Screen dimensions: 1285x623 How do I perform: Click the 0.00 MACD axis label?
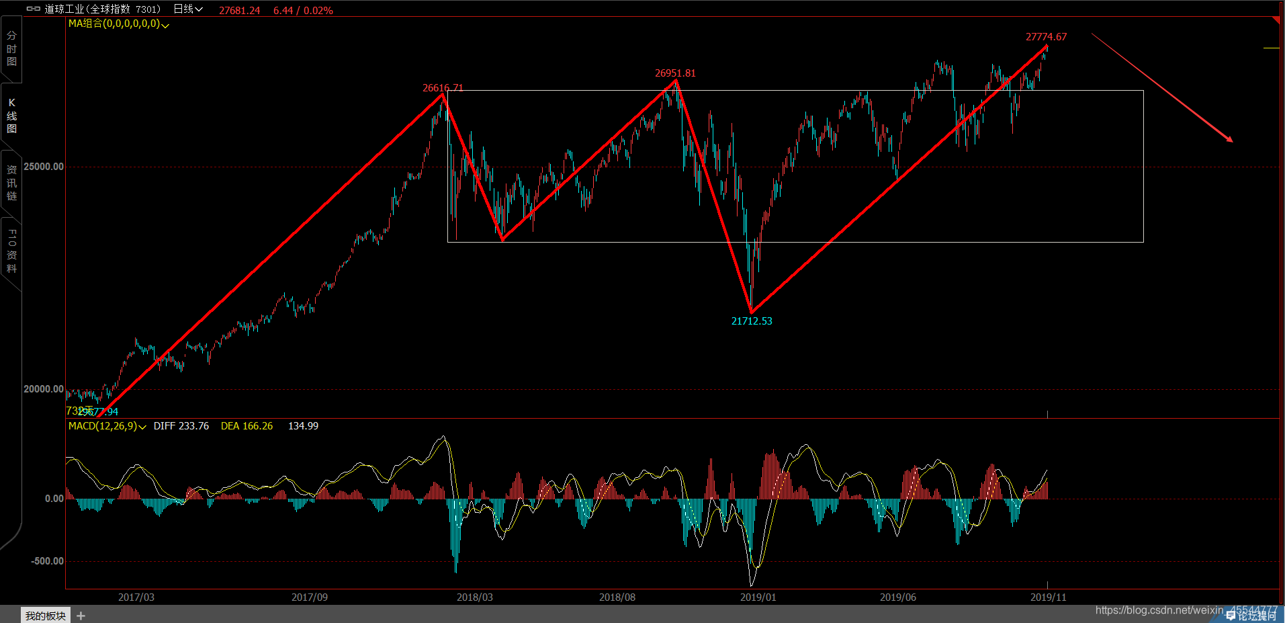point(54,499)
